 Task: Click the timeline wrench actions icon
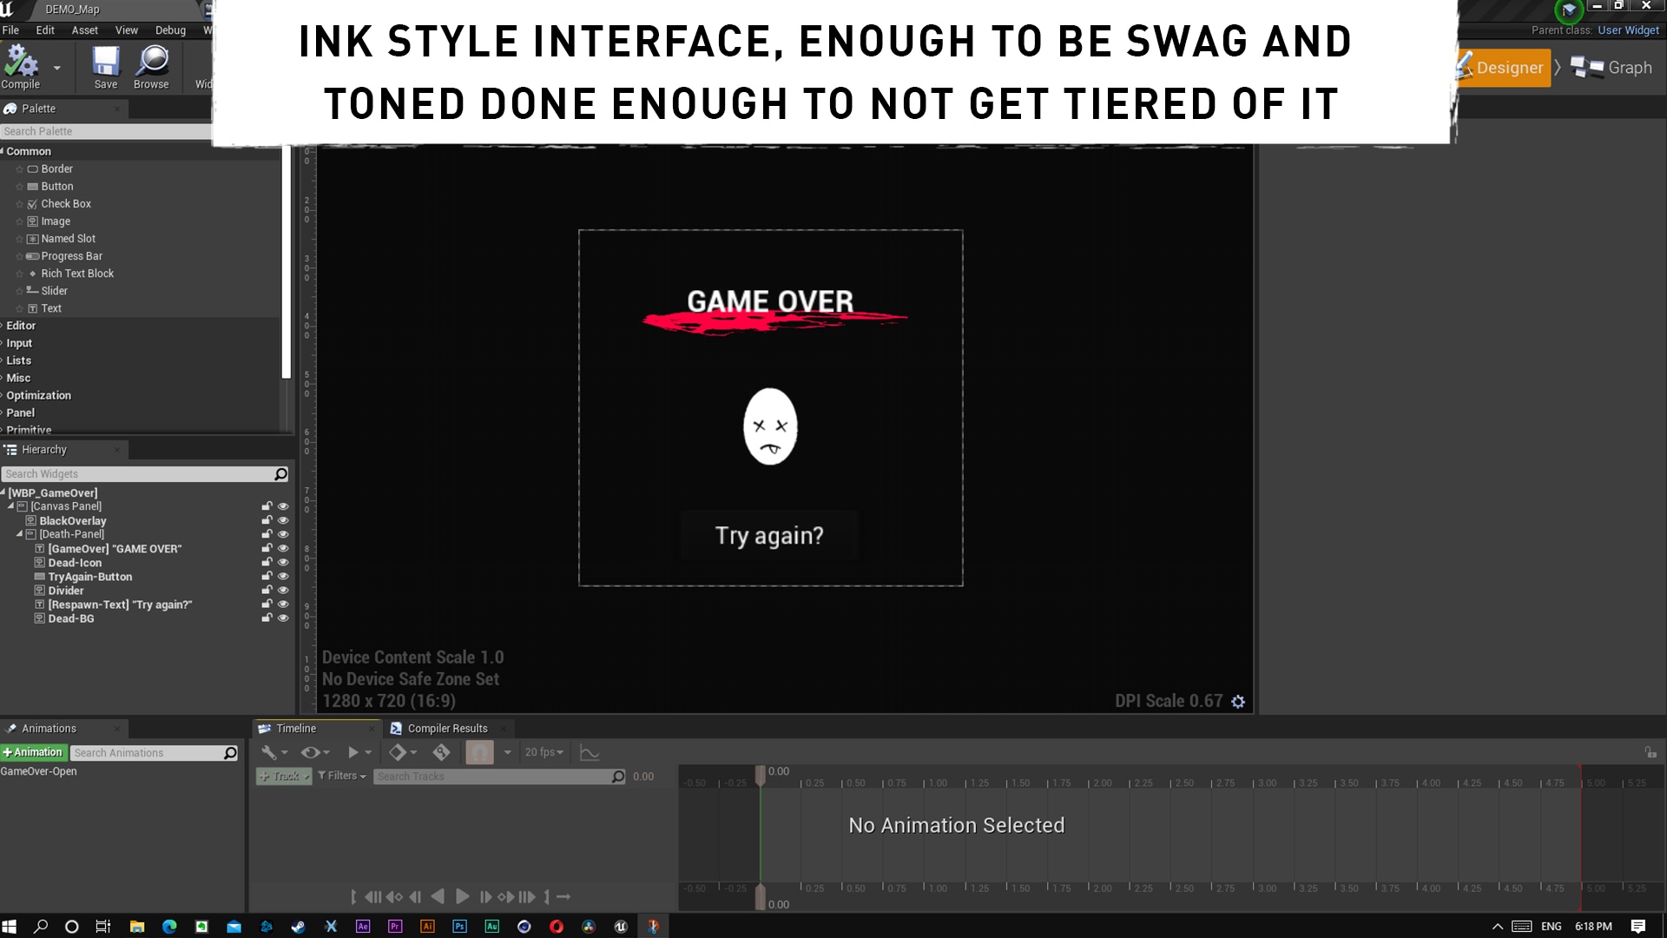click(269, 752)
